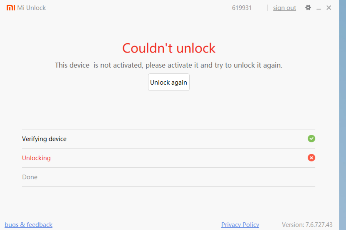
Task: Click the Couldn't unlock heading
Action: click(x=169, y=48)
